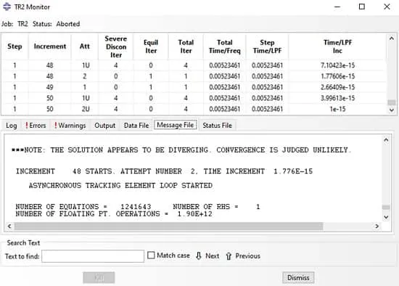Click the Att column header
The height and width of the screenshot is (286, 399).
[85, 46]
